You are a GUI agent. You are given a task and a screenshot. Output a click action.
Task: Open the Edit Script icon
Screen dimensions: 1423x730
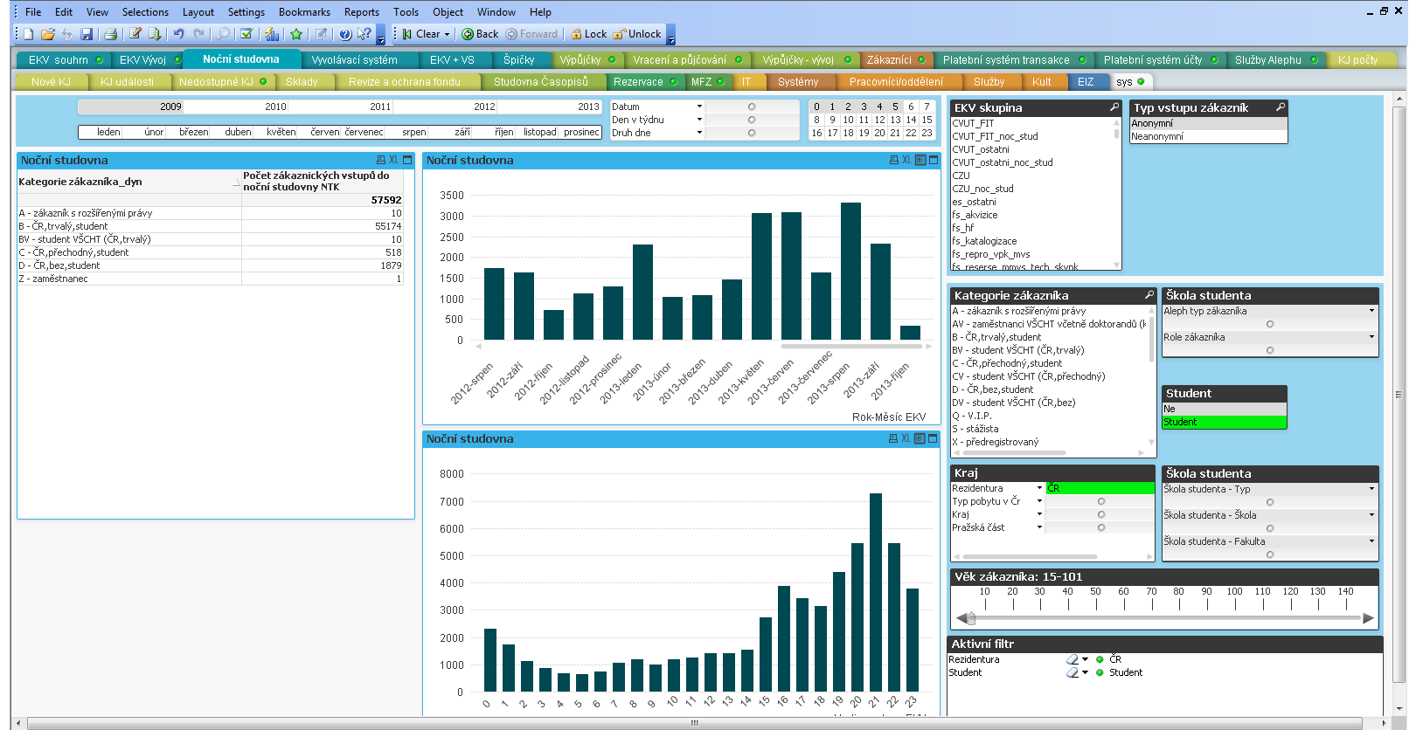(135, 34)
